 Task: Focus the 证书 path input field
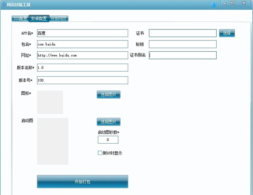(x=183, y=33)
